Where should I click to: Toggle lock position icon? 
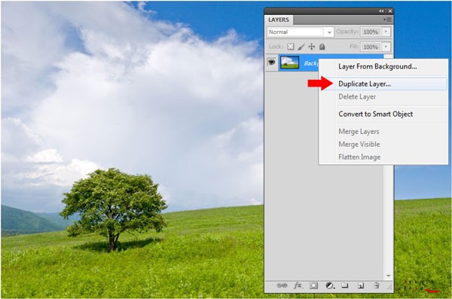click(312, 47)
